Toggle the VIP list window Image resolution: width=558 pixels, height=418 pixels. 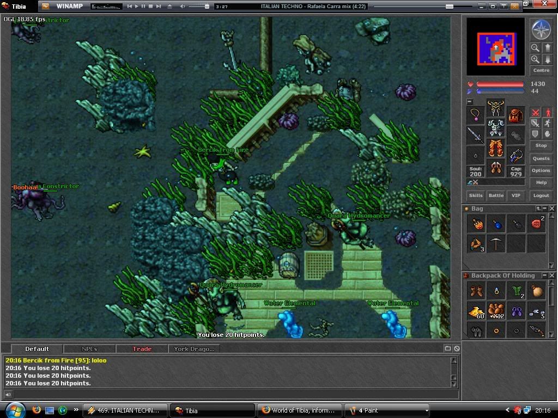tap(515, 195)
